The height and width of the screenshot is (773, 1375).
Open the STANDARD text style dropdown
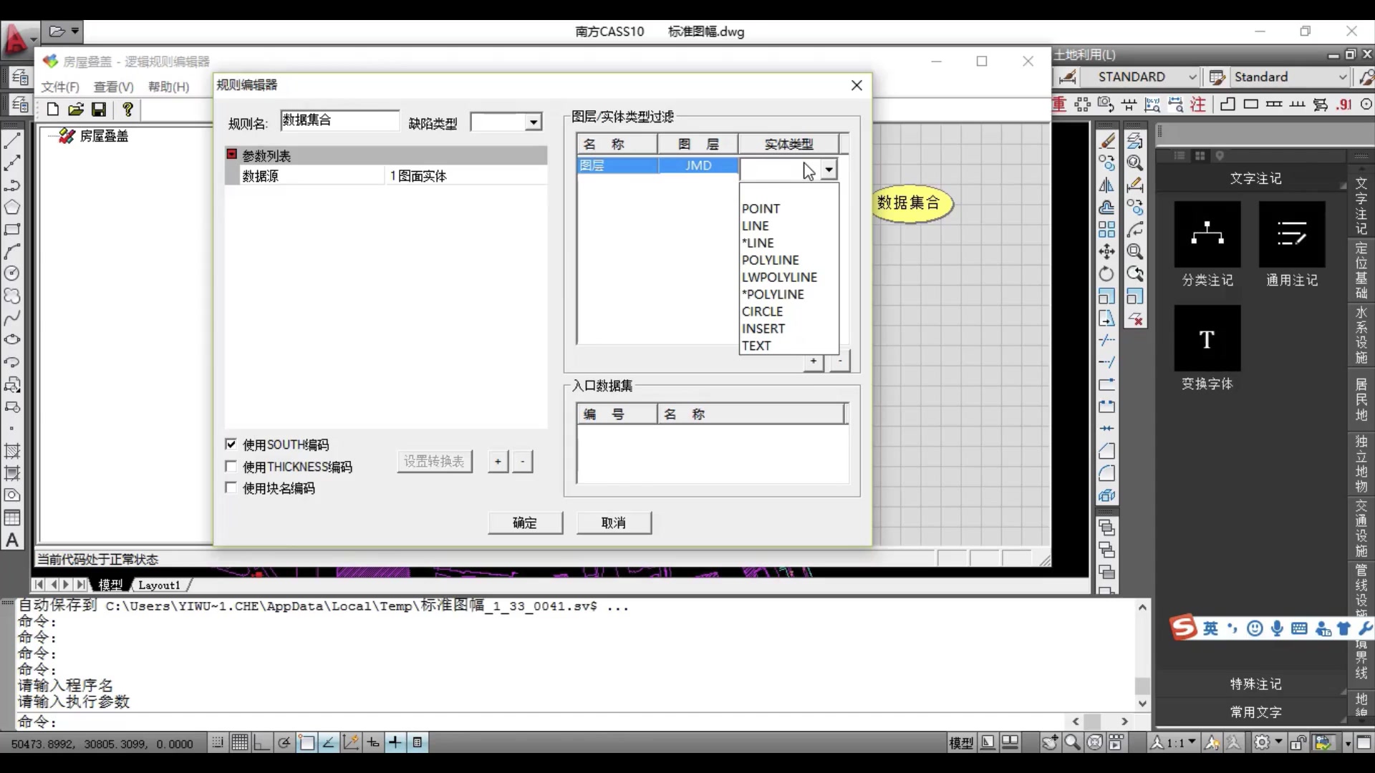[x=1192, y=77]
